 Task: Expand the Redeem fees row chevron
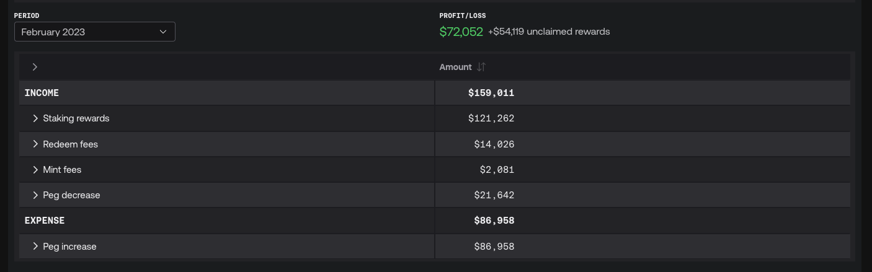click(x=35, y=144)
